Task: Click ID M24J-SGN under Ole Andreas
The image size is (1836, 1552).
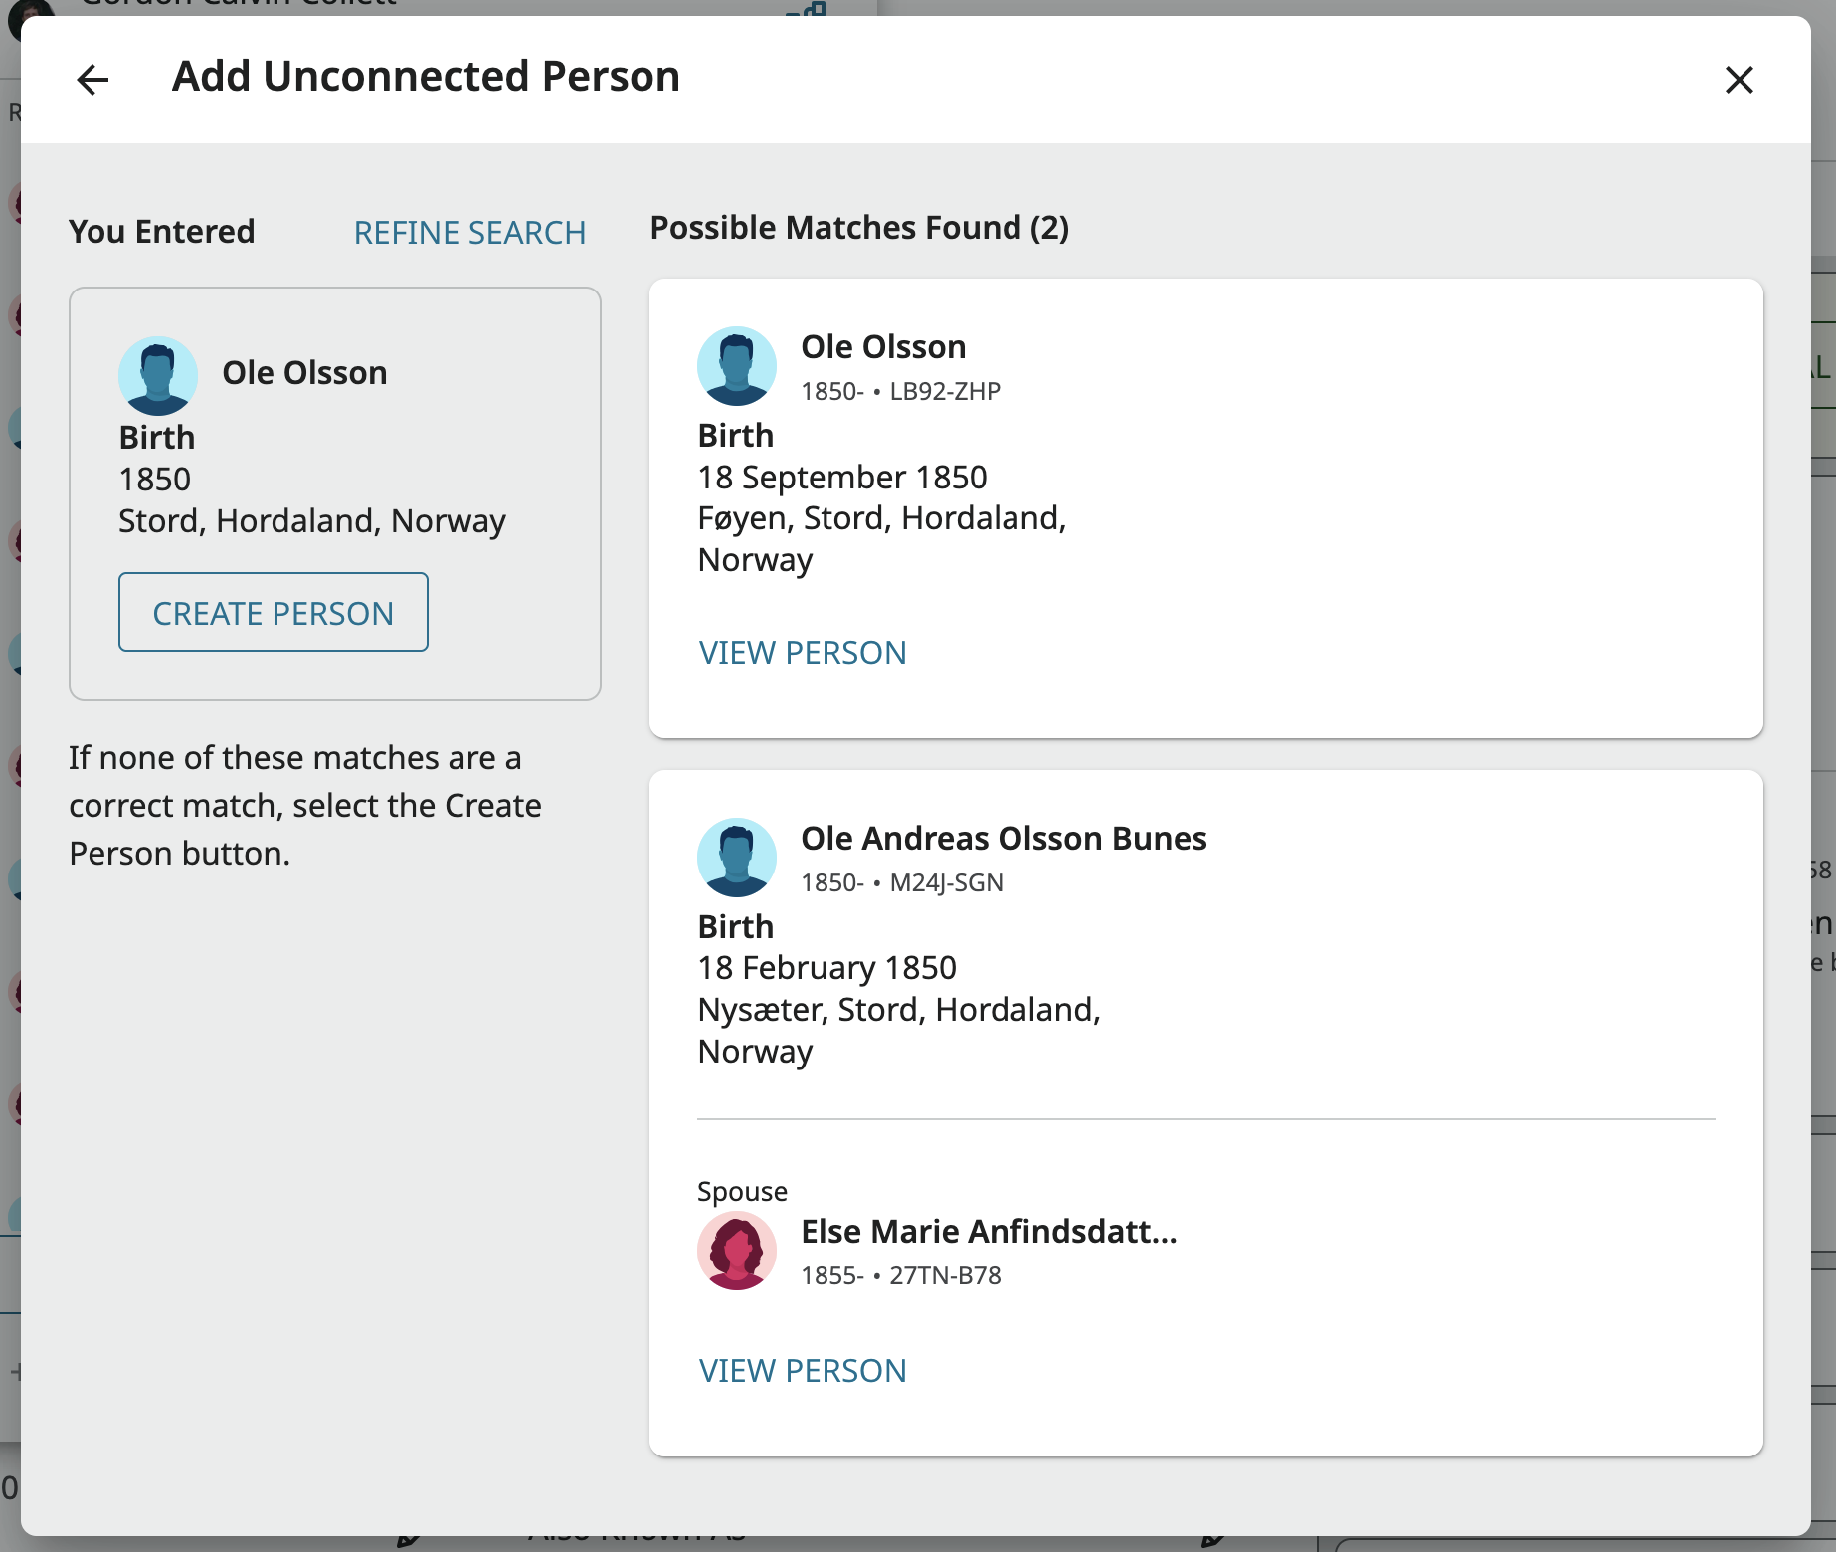Action: pyautogui.click(x=946, y=883)
